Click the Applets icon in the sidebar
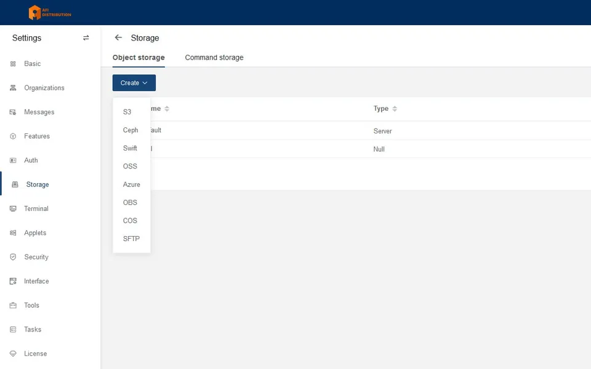This screenshot has width=591, height=369. [13, 232]
